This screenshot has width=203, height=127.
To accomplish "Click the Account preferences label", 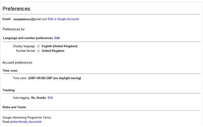I will [17, 62].
